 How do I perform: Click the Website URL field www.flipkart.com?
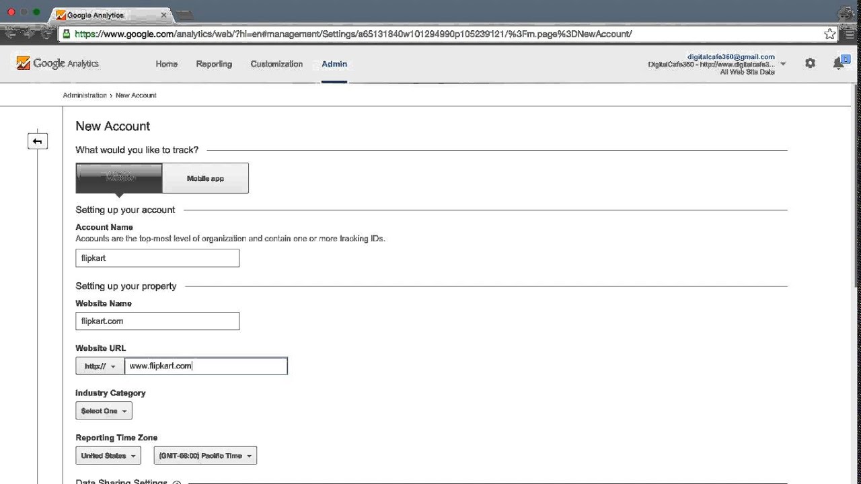[x=206, y=366]
